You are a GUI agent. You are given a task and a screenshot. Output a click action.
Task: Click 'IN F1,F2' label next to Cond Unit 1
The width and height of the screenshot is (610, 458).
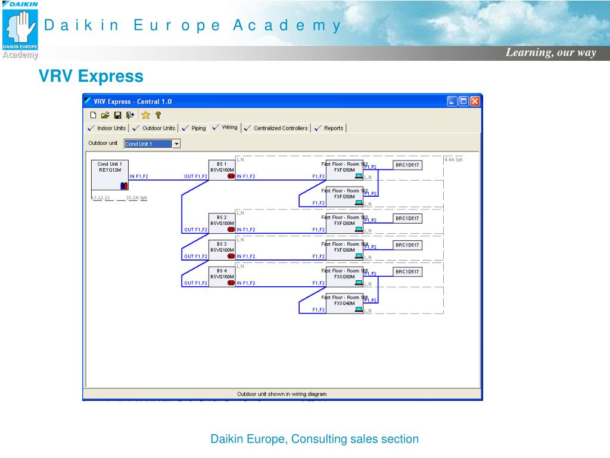tap(139, 177)
